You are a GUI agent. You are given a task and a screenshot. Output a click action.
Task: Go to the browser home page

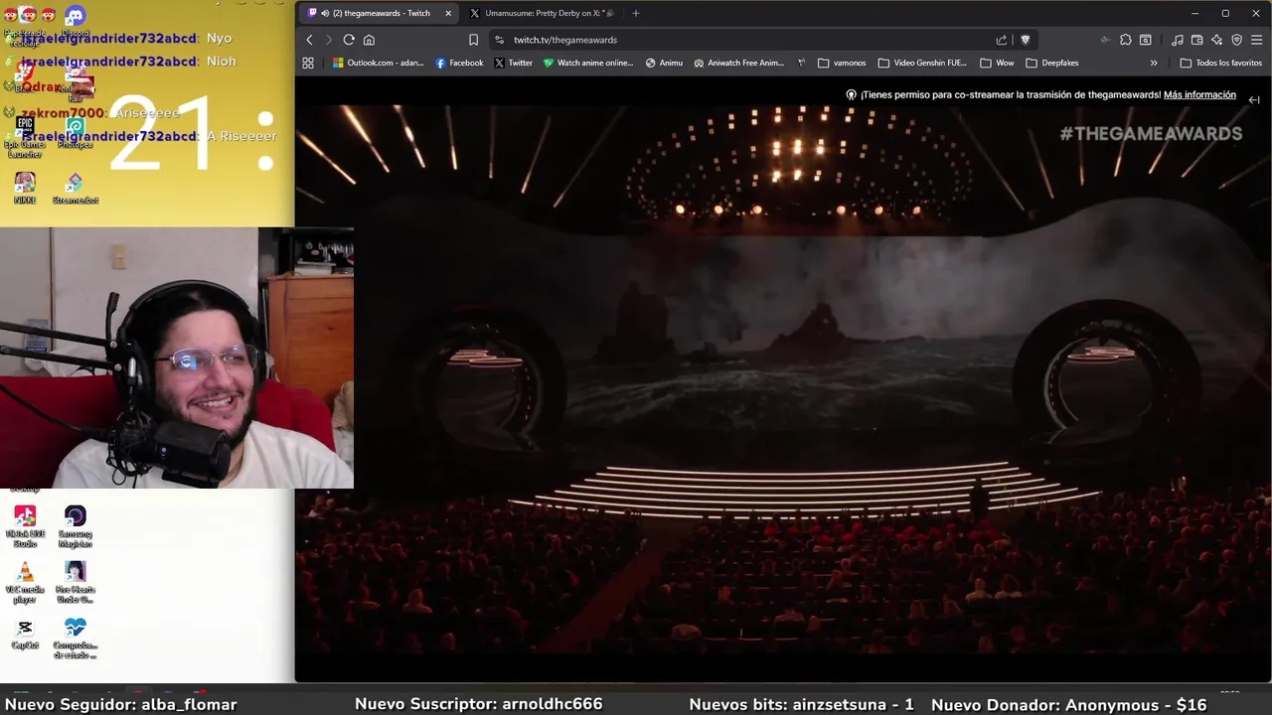(x=369, y=40)
